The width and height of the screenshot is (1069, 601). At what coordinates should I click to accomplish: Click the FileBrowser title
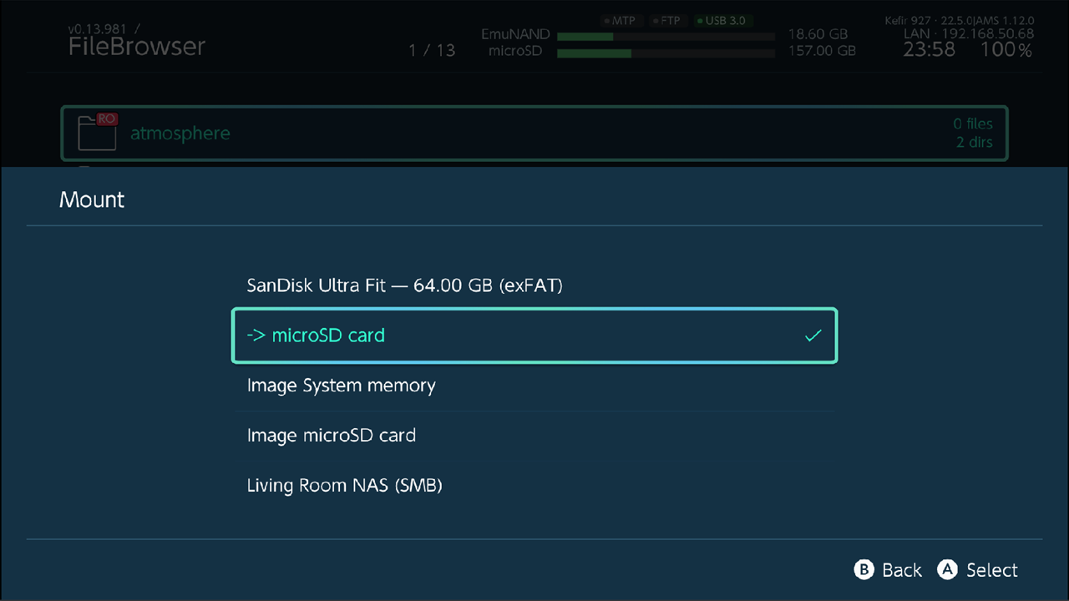pos(137,47)
